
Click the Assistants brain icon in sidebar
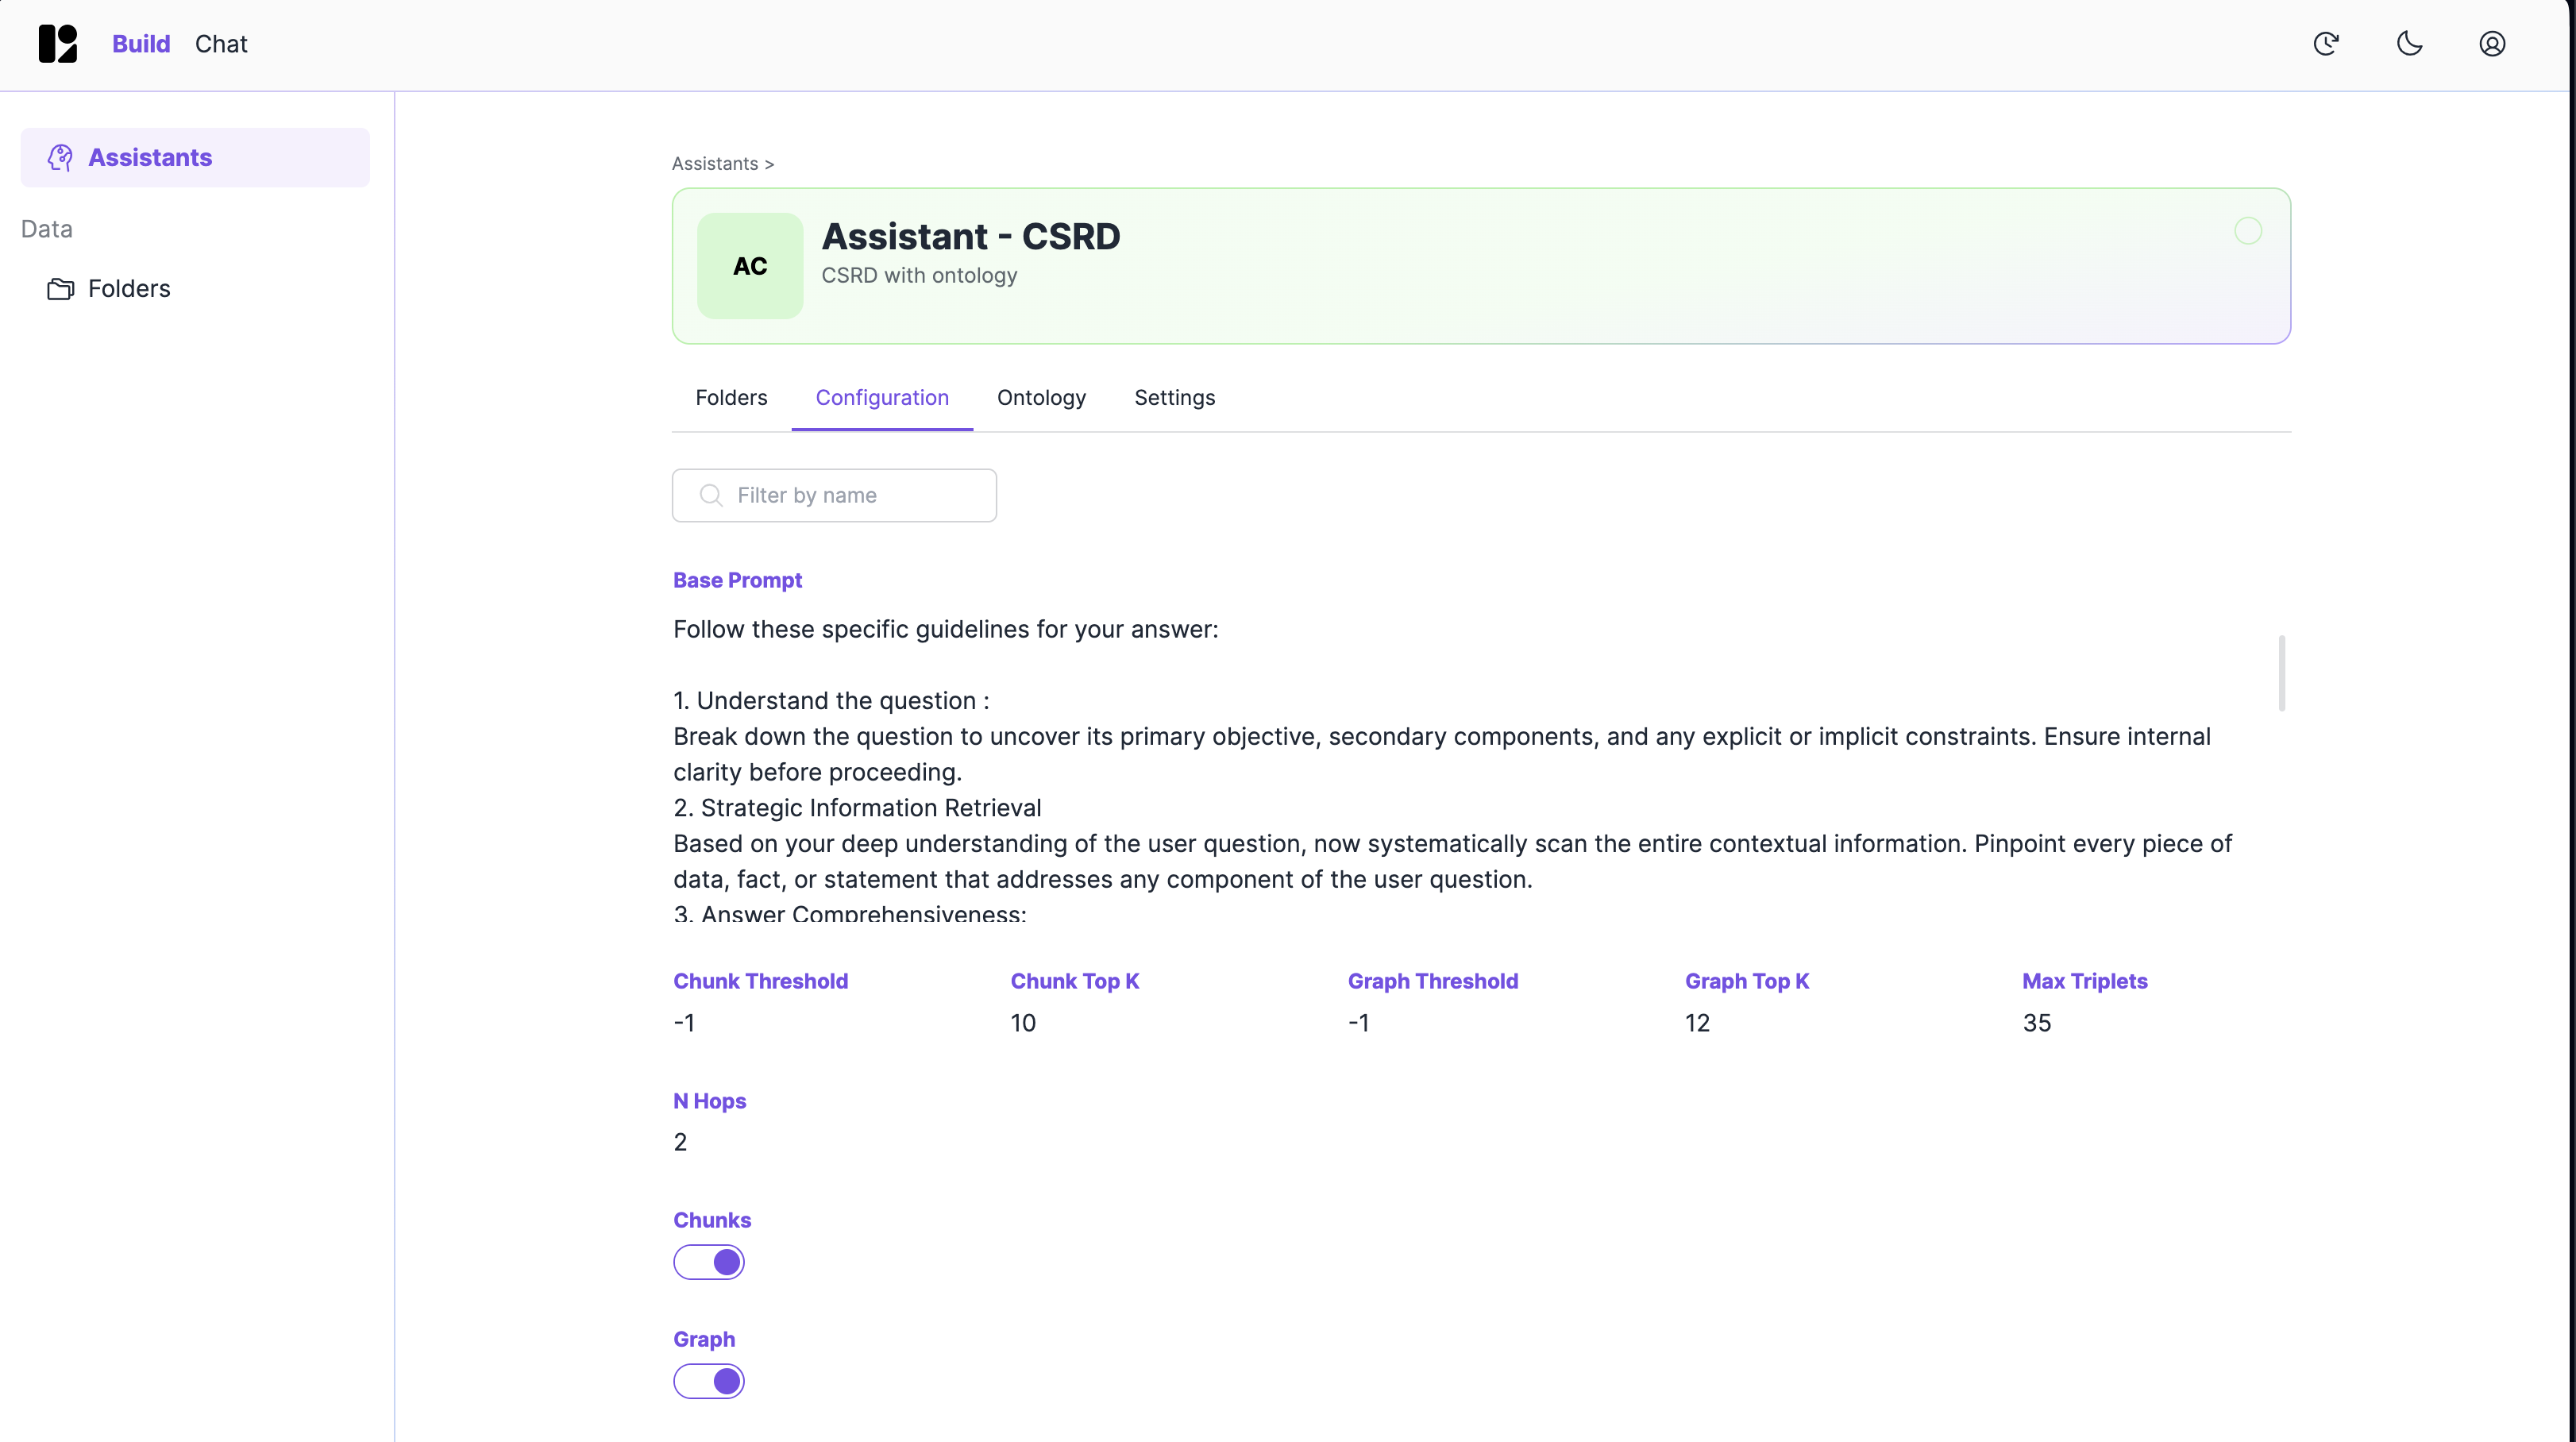click(x=60, y=157)
